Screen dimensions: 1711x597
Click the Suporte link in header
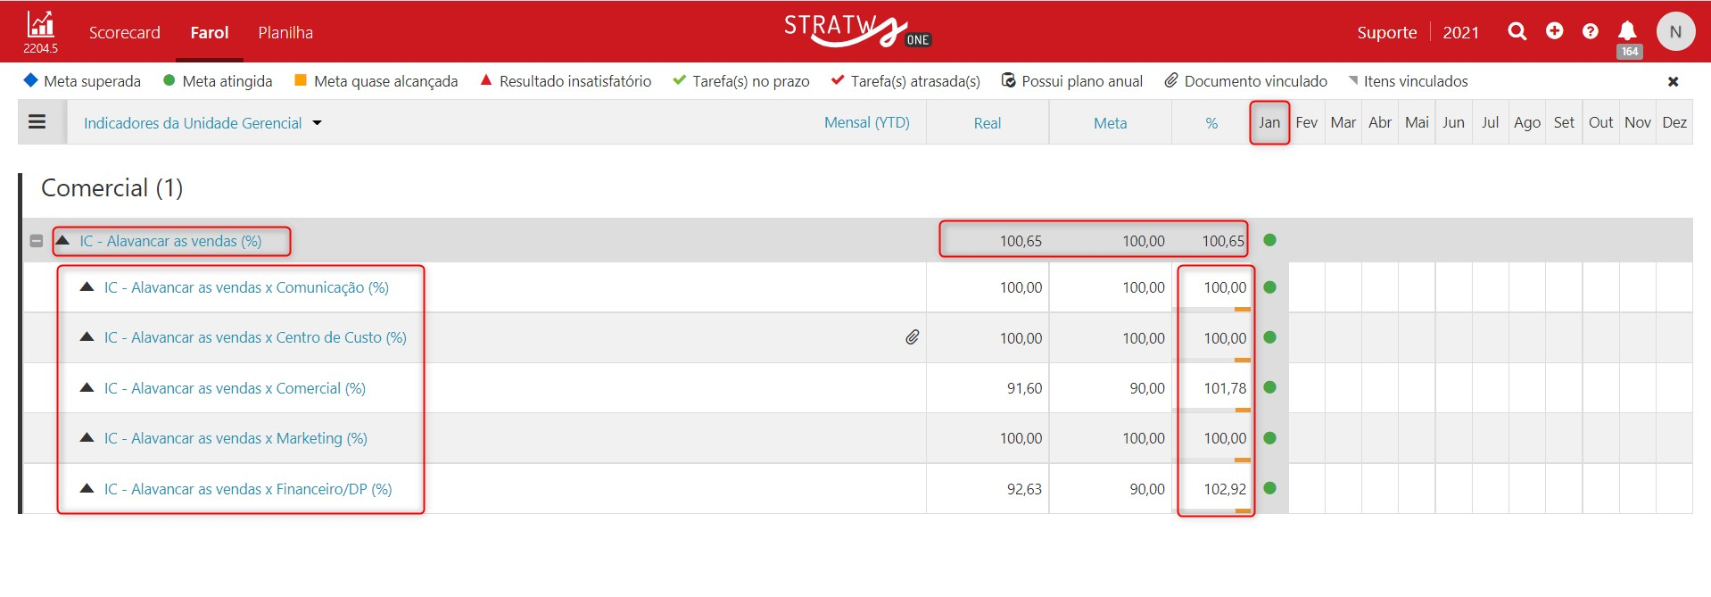[x=1386, y=32]
